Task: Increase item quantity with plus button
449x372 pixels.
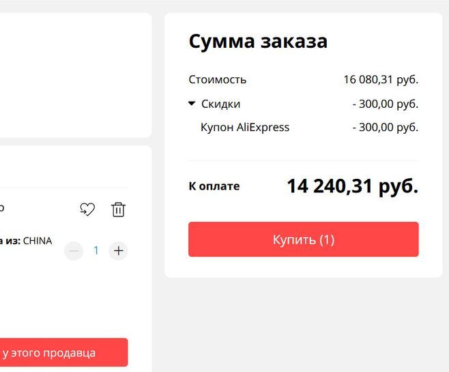Action: [119, 251]
